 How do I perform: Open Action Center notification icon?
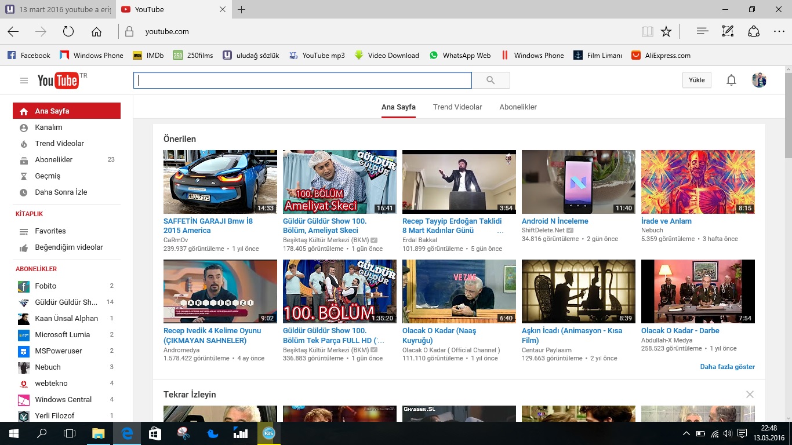coord(742,433)
